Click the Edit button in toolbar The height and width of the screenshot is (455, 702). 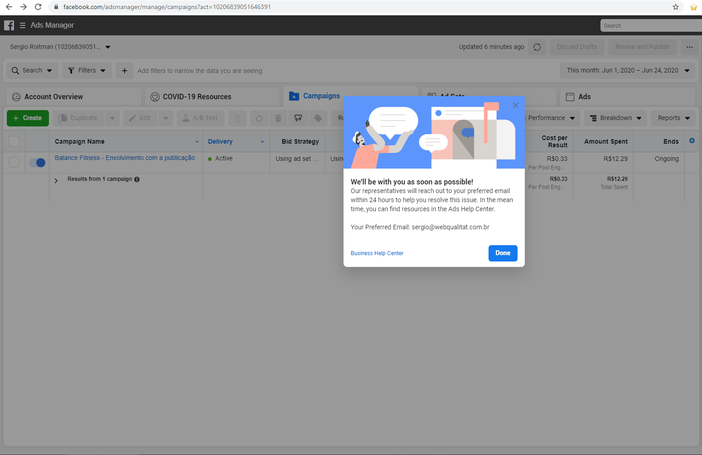140,118
